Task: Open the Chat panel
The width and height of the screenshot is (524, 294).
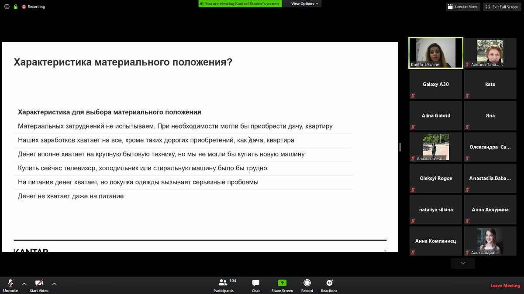Action: coord(256,285)
